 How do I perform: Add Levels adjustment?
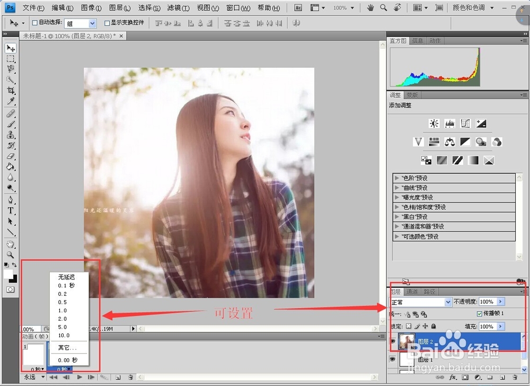point(449,124)
